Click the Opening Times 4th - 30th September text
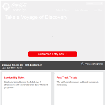 pyautogui.click(x=22, y=65)
